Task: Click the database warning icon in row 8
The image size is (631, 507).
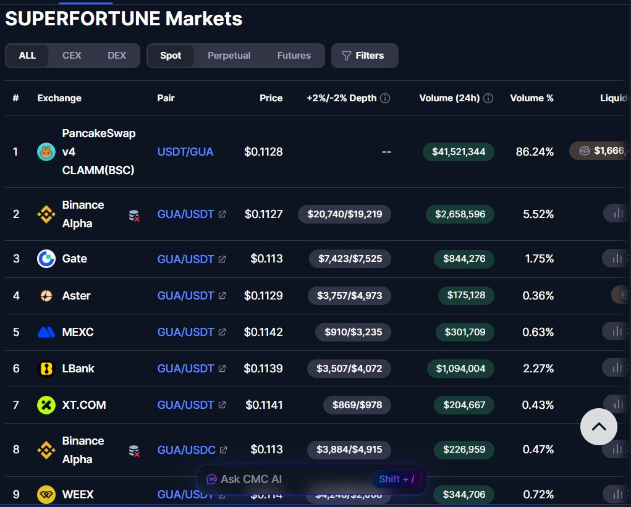Action: (x=134, y=451)
